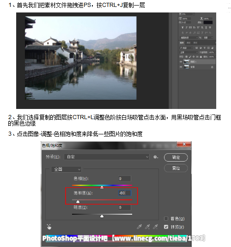Click the vertical scale input field

click(186, 18)
